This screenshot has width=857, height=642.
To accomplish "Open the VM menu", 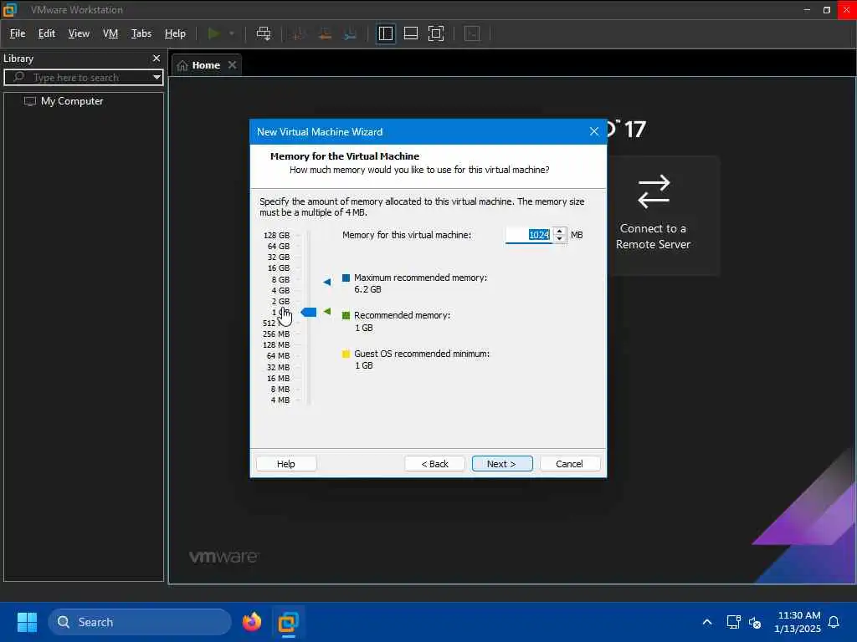I will point(110,33).
